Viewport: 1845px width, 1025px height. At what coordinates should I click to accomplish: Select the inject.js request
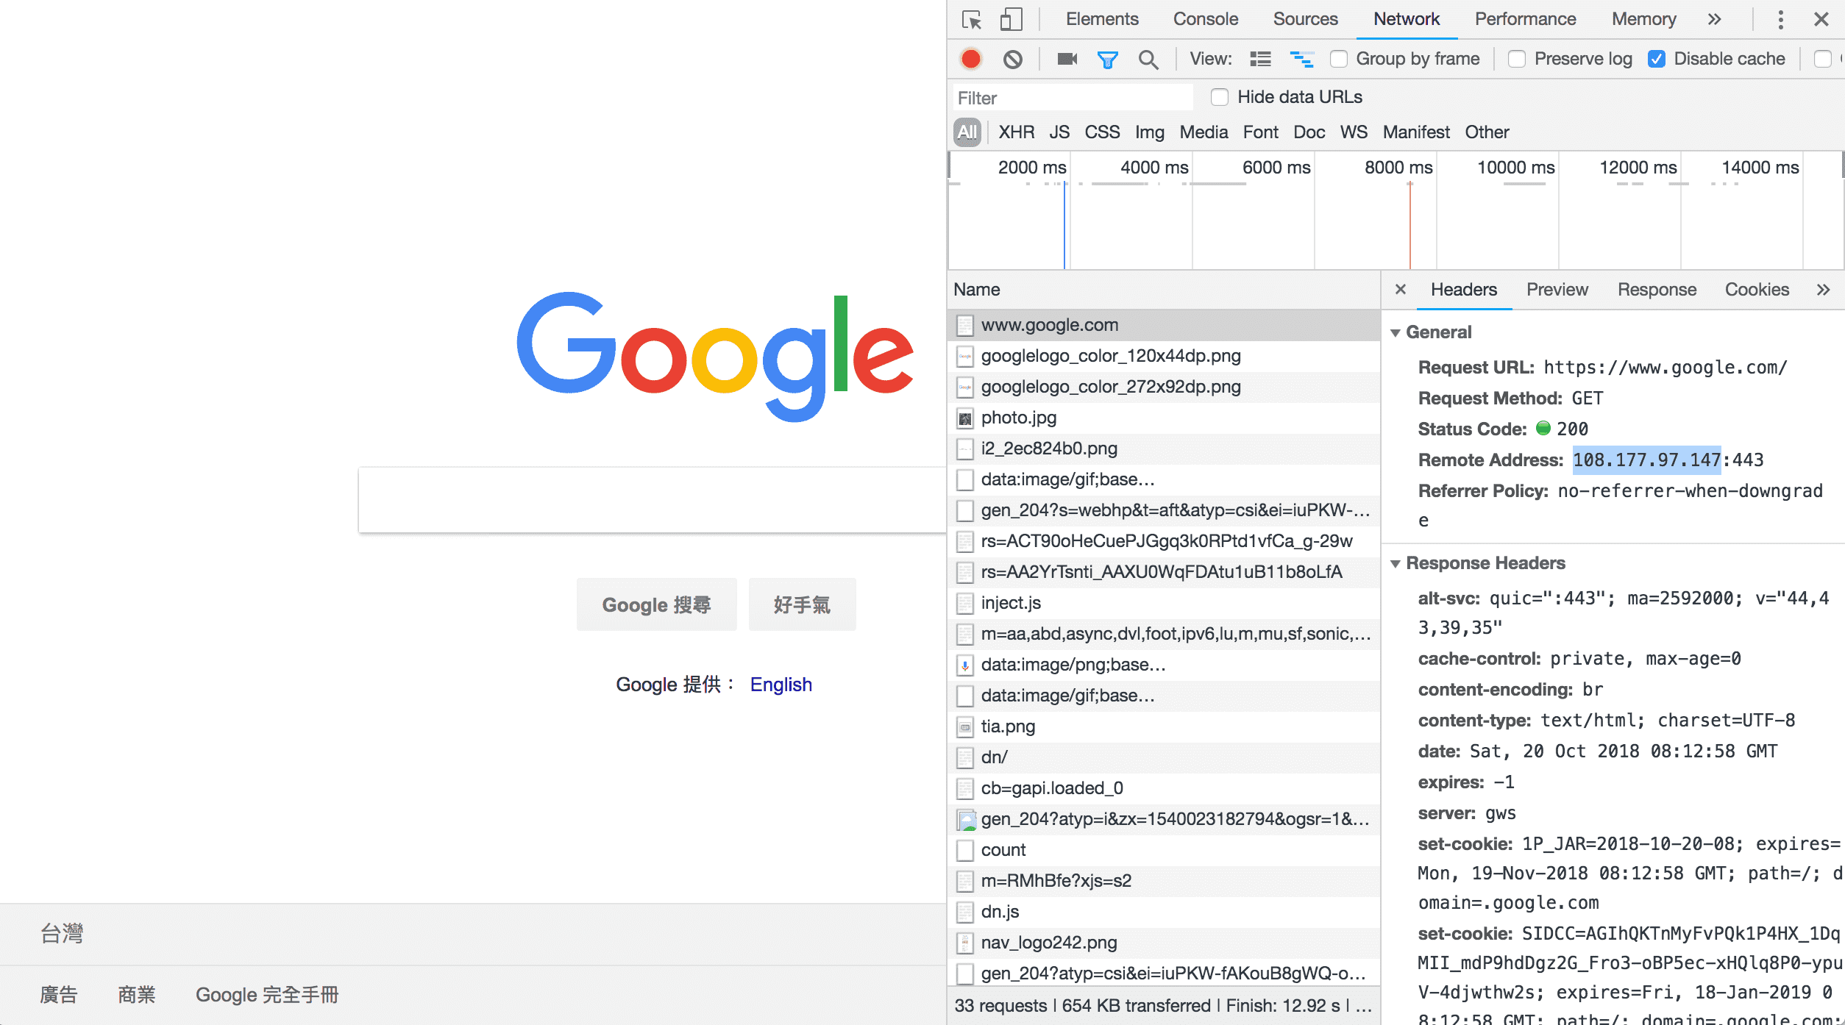tap(1164, 603)
